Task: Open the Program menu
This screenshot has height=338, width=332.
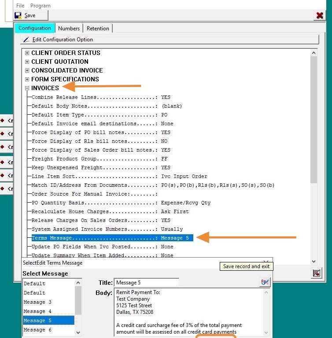Action: coord(41,6)
